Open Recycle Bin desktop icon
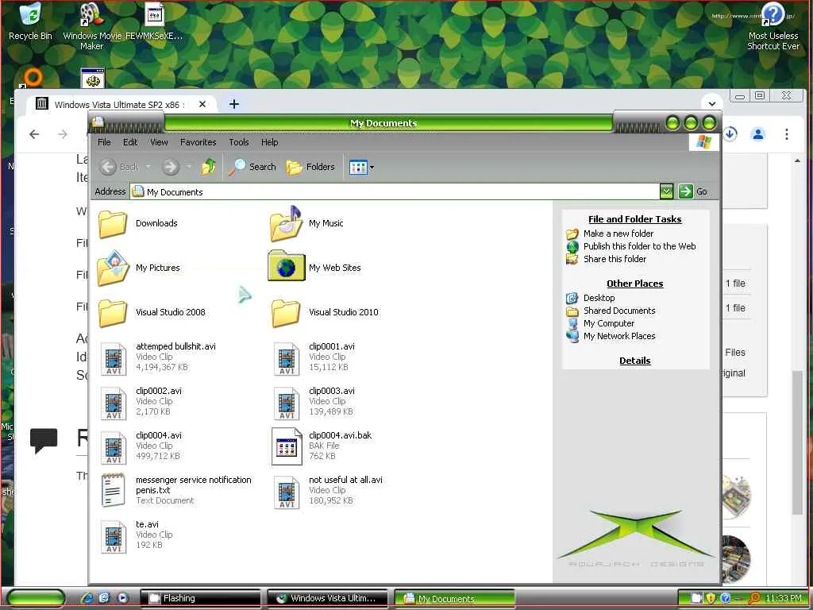813x610 pixels. coord(30,22)
